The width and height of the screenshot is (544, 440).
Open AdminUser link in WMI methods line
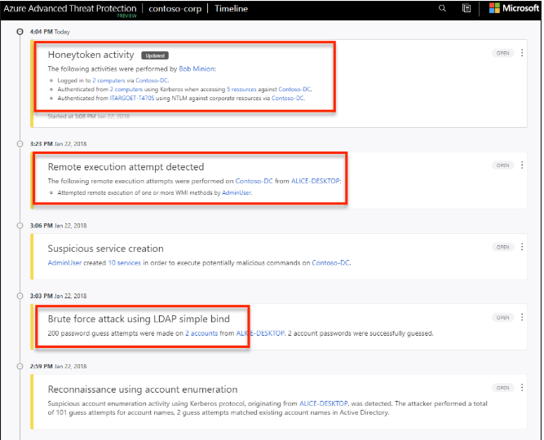(237, 193)
